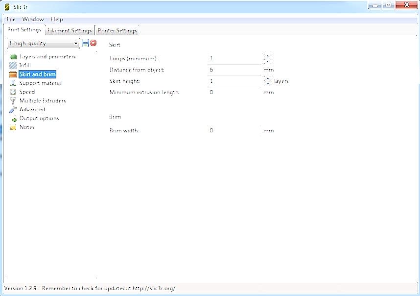
Task: Switch to the Filament Settings tab
Action: (x=70, y=30)
